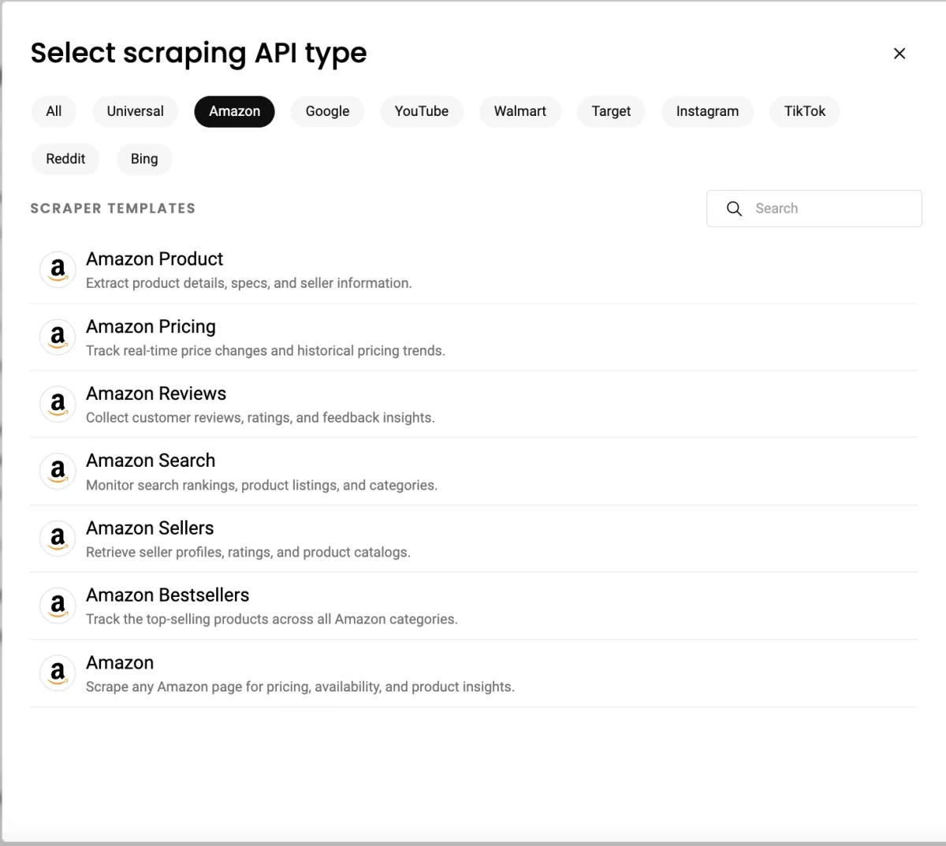
Task: Click 'Scrape any Amazon page' description
Action: coord(300,687)
